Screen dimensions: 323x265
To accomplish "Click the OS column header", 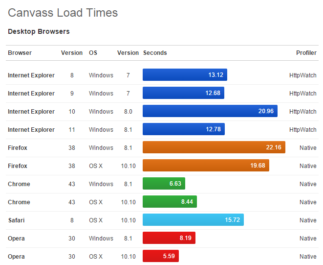I will [93, 53].
